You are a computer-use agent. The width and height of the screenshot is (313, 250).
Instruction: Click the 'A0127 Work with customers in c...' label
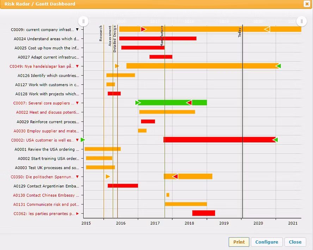click(47, 85)
